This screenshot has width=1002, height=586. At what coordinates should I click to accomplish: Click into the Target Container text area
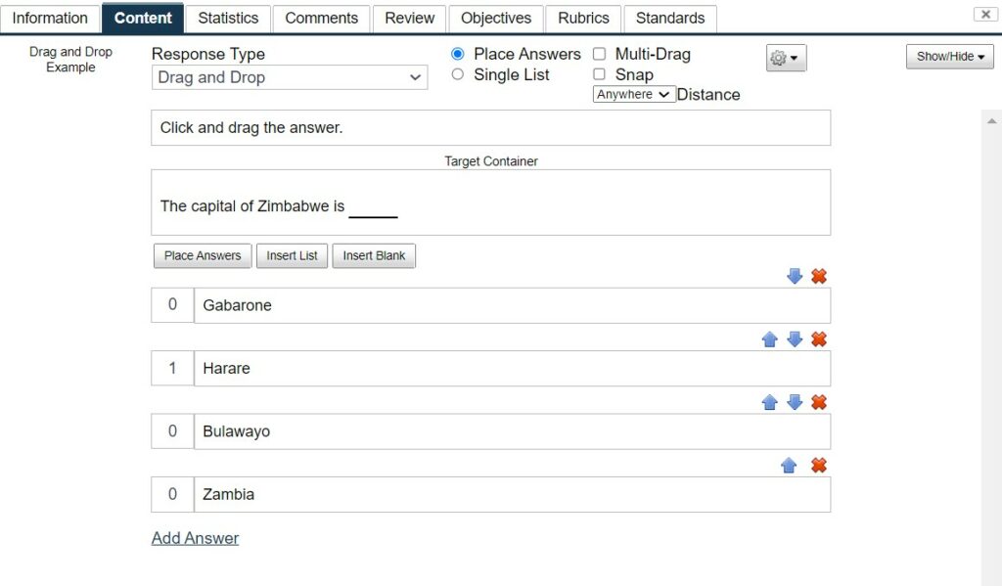(x=491, y=203)
